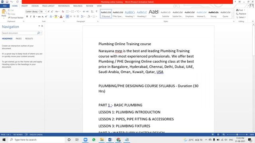
Task: Open the Shading paint bucket tool
Action: pos(88,17)
